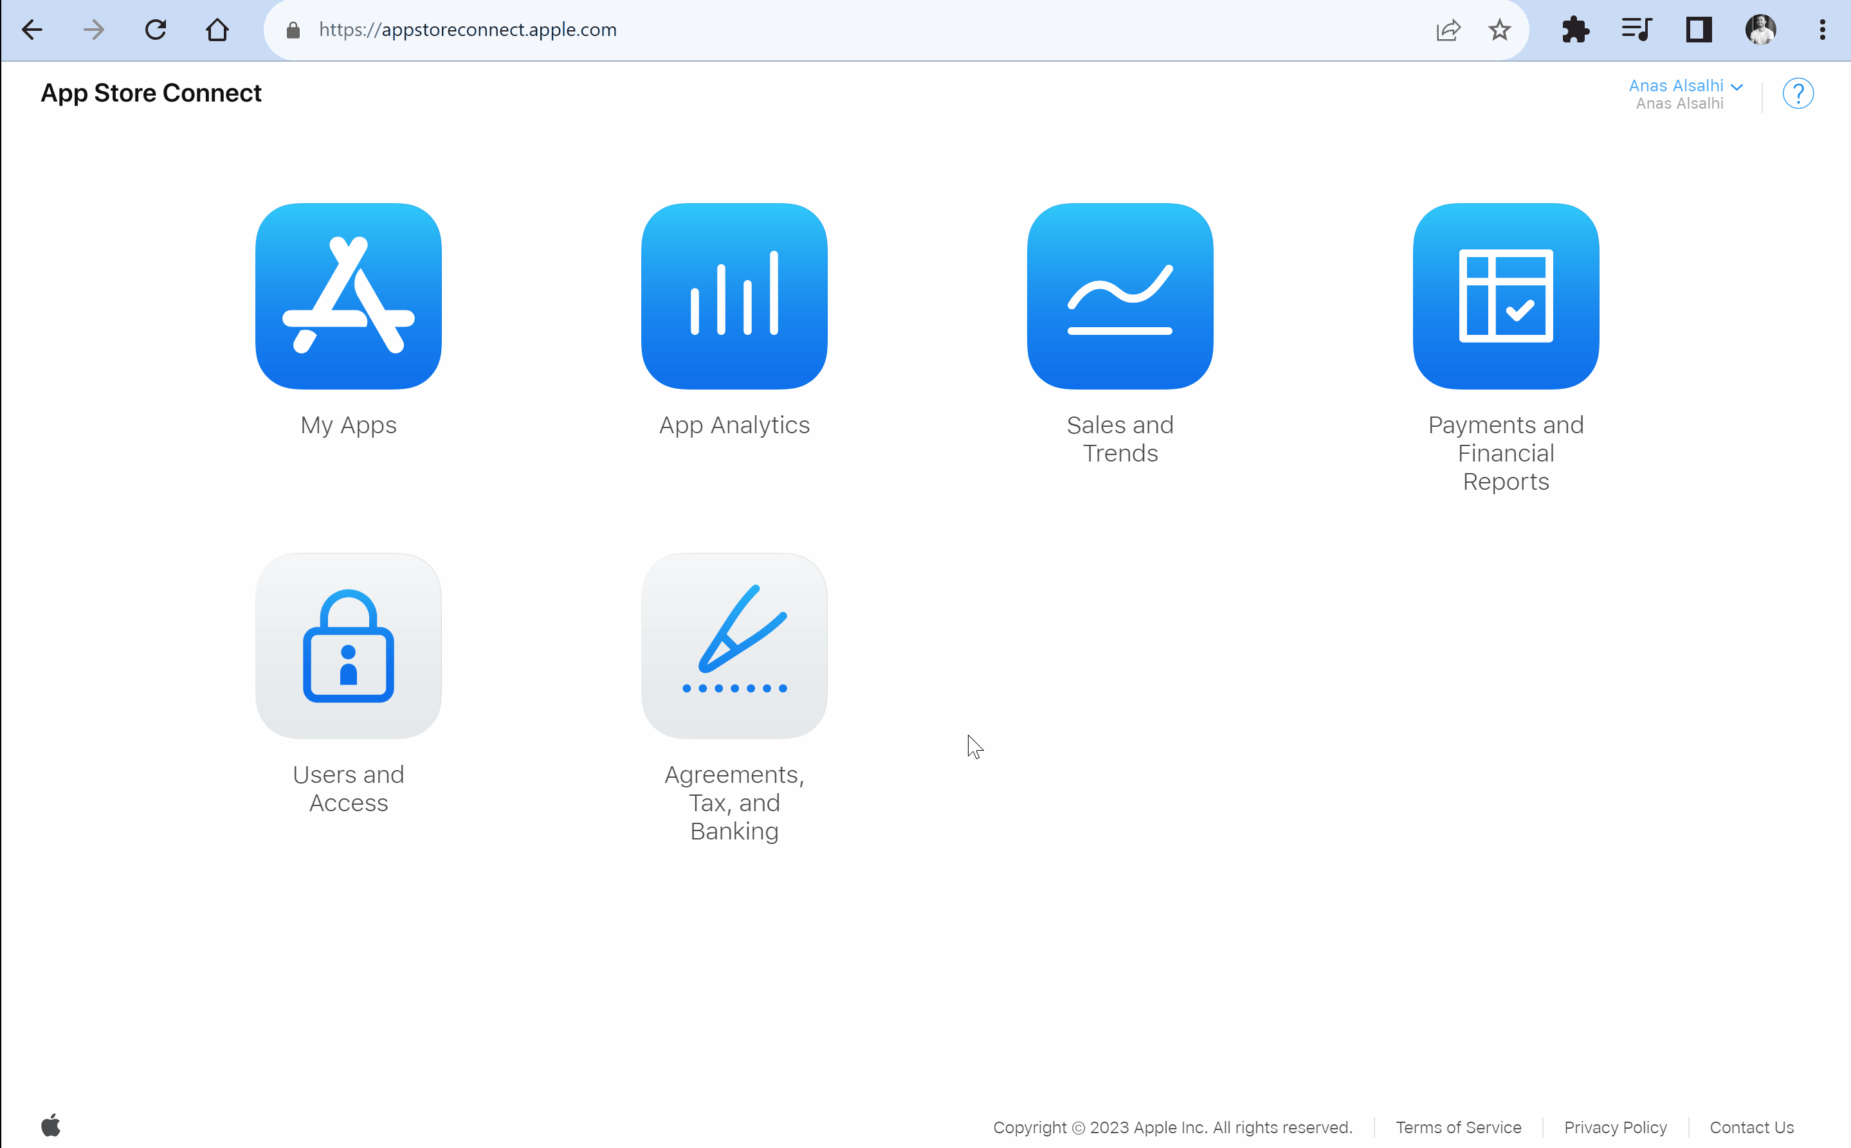Open Payments and Financial Reports icon
This screenshot has height=1148, width=1851.
click(x=1506, y=296)
